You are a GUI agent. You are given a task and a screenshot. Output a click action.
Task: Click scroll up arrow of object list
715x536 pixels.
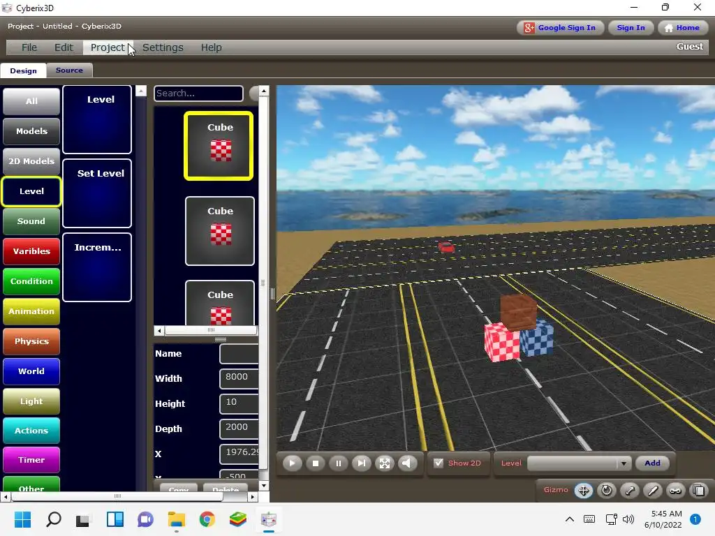pyautogui.click(x=263, y=91)
